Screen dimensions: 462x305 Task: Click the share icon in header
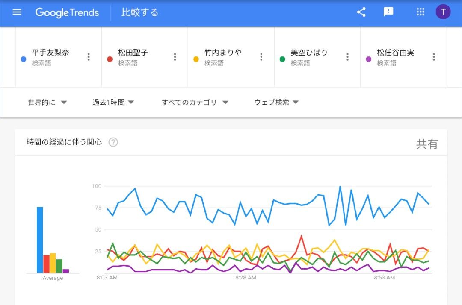click(361, 12)
